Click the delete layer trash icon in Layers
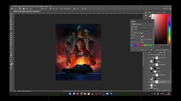This screenshot has width=181, height=101. pos(169,91)
